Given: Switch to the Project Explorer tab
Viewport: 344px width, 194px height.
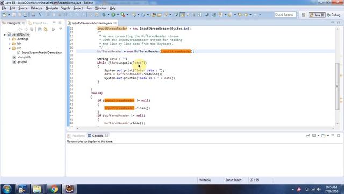Looking at the screenshot, I should [x=39, y=23].
